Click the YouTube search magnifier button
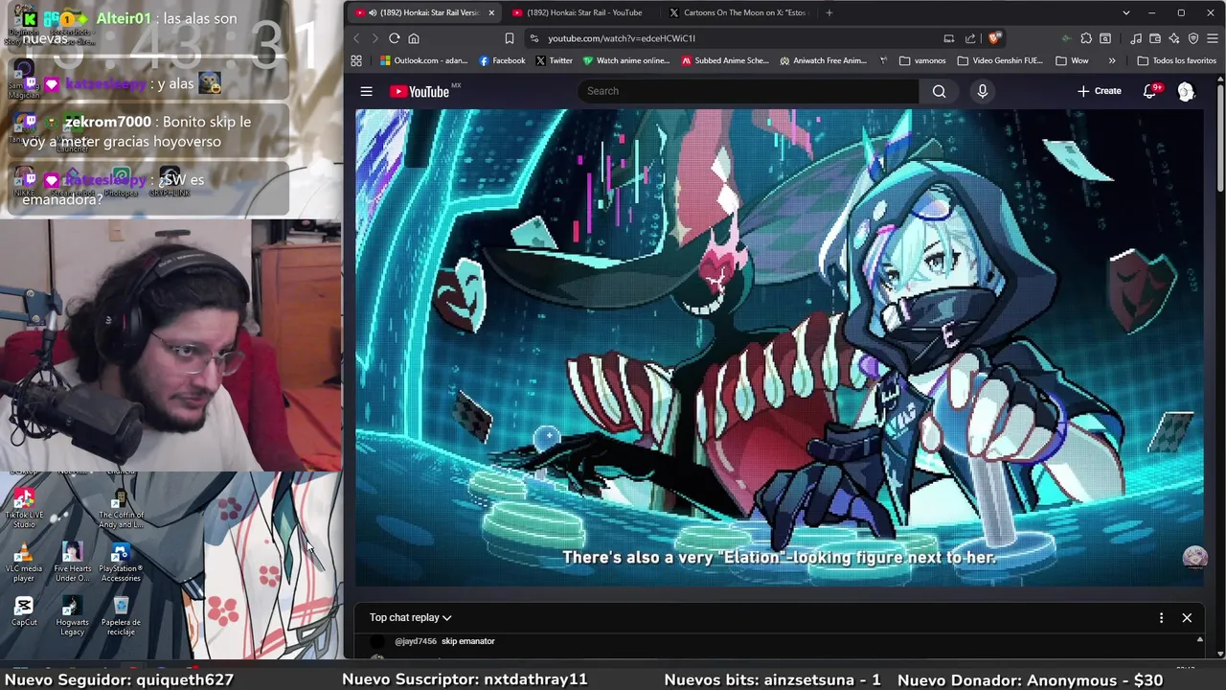 pyautogui.click(x=939, y=91)
